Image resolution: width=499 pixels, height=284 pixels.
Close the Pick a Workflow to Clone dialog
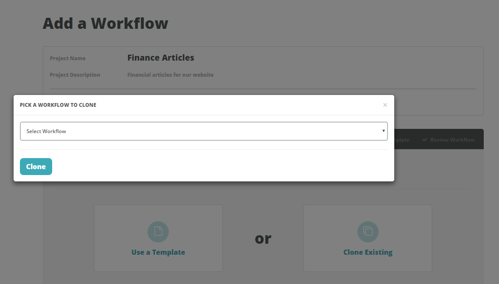[385, 105]
